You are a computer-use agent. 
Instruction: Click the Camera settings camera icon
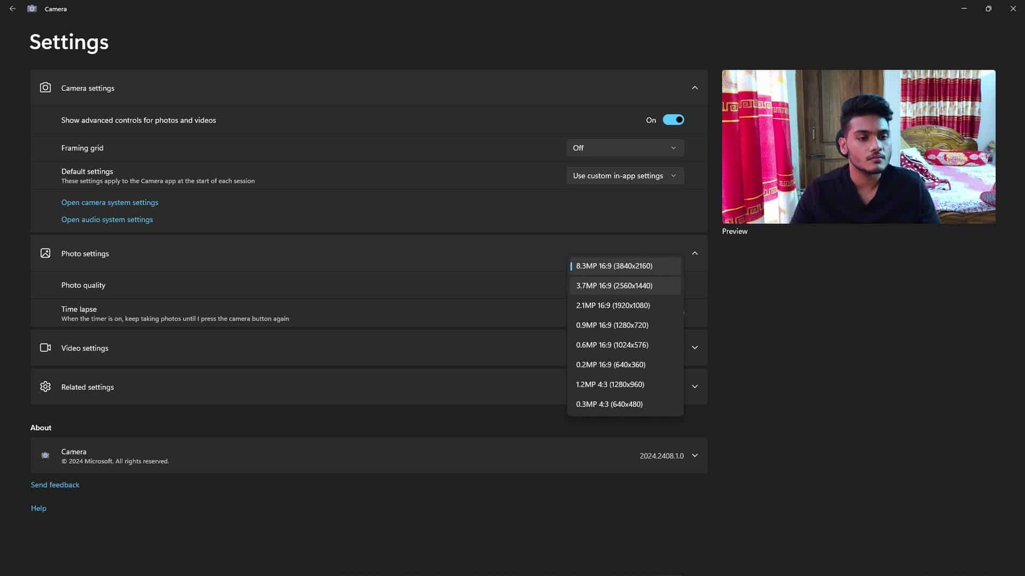pos(45,88)
